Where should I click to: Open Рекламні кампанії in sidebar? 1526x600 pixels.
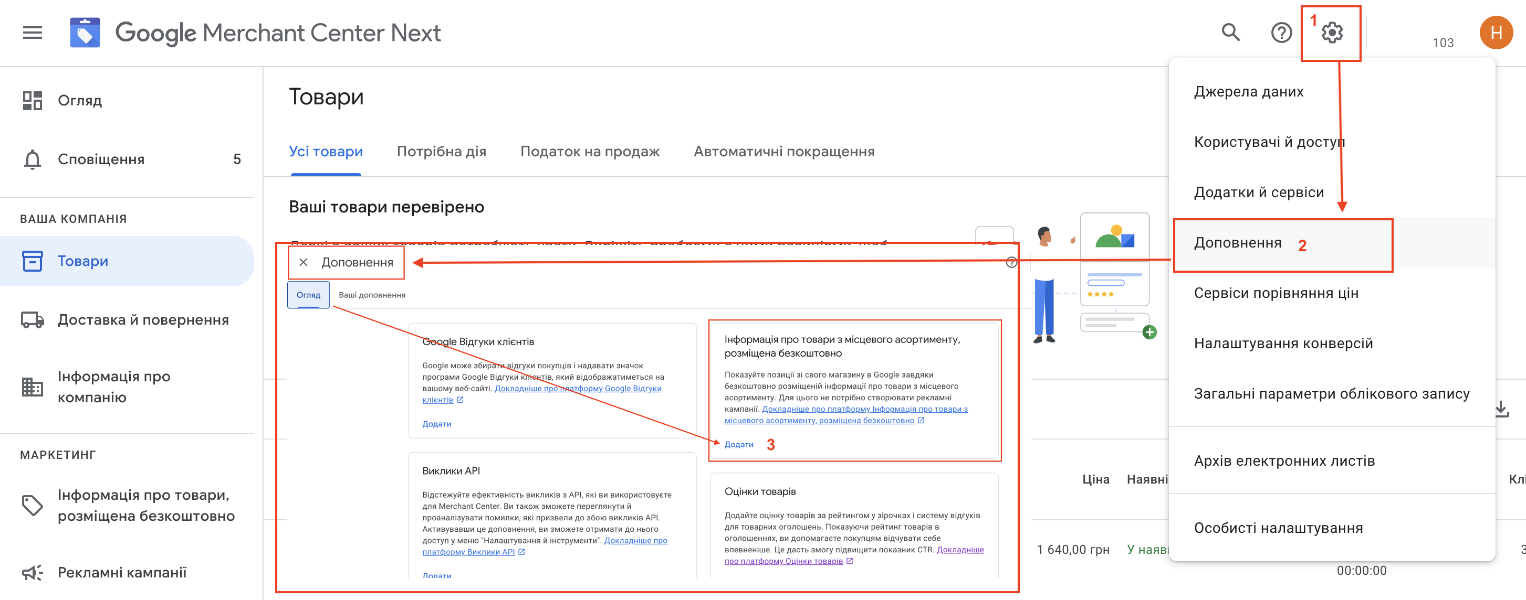[x=127, y=572]
